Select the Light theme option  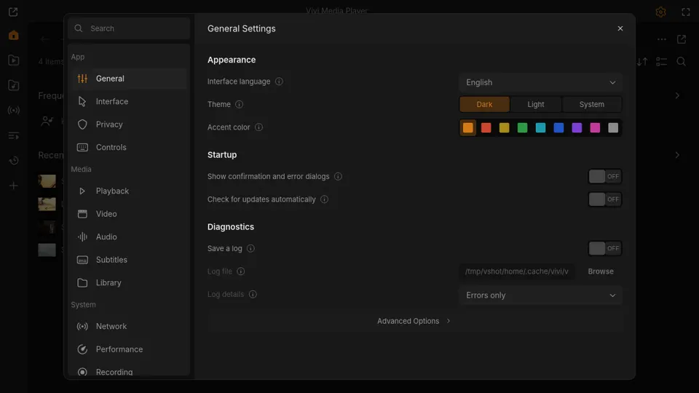point(535,104)
